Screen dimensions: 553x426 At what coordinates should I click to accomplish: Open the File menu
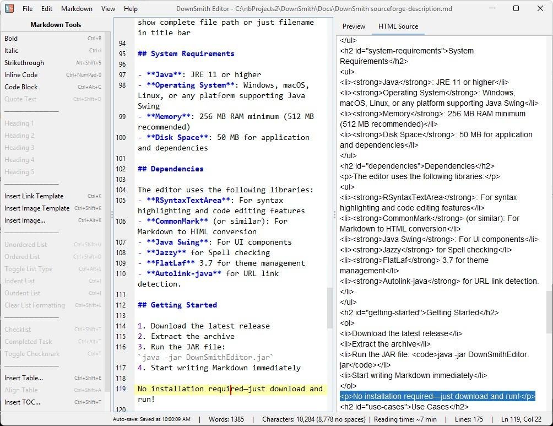tap(27, 8)
